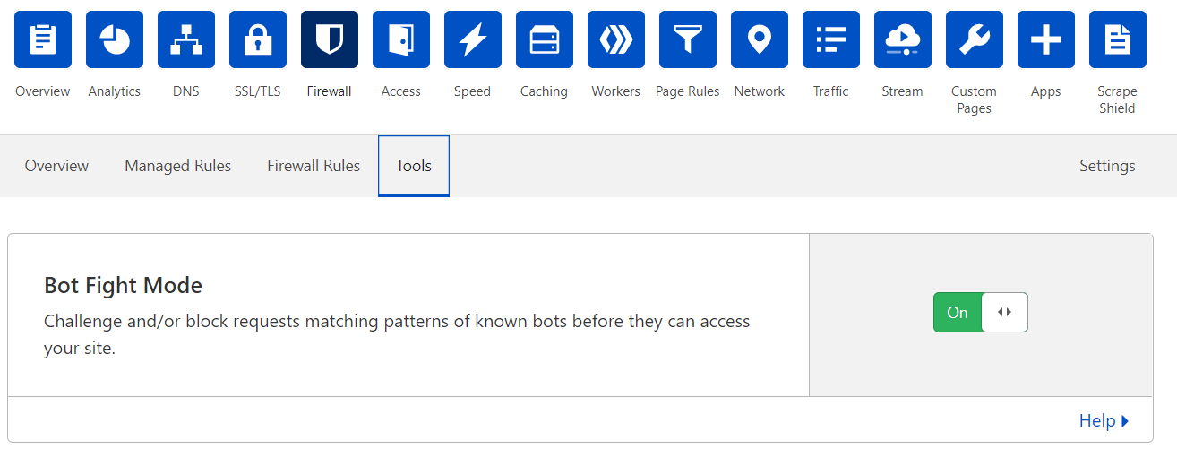
Task: Open the Overview clipboard icon
Action: click(43, 39)
